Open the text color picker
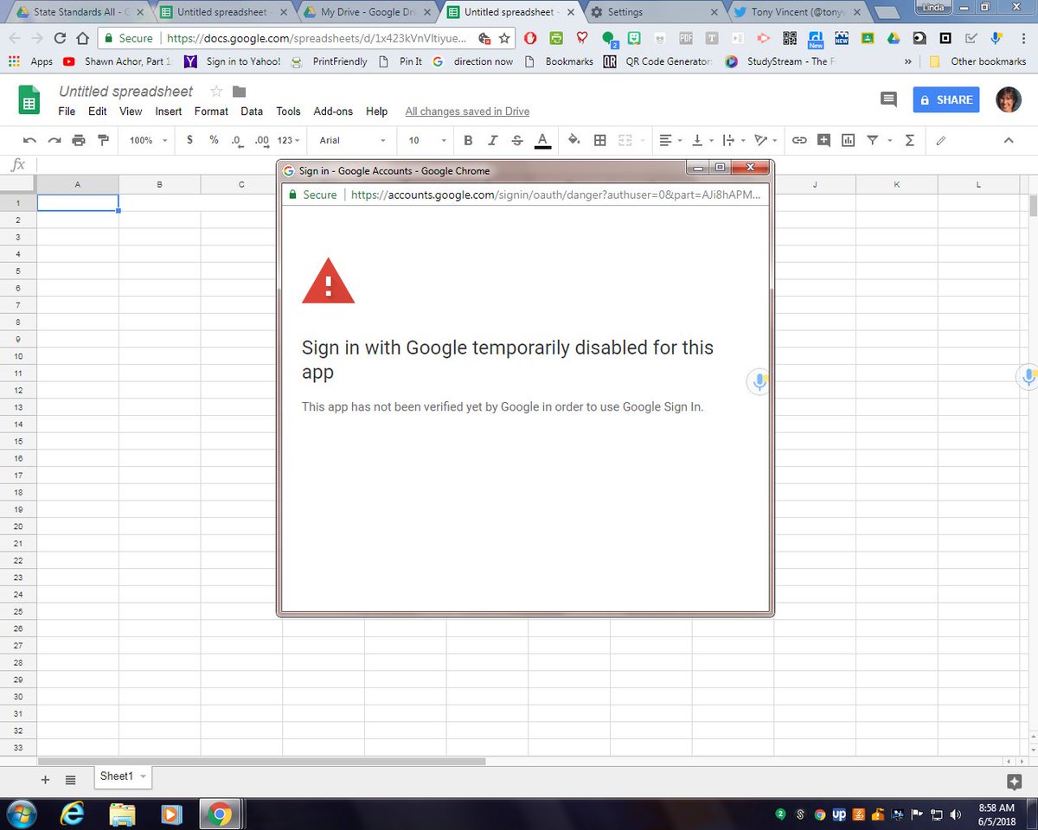The image size is (1038, 830). click(x=542, y=140)
